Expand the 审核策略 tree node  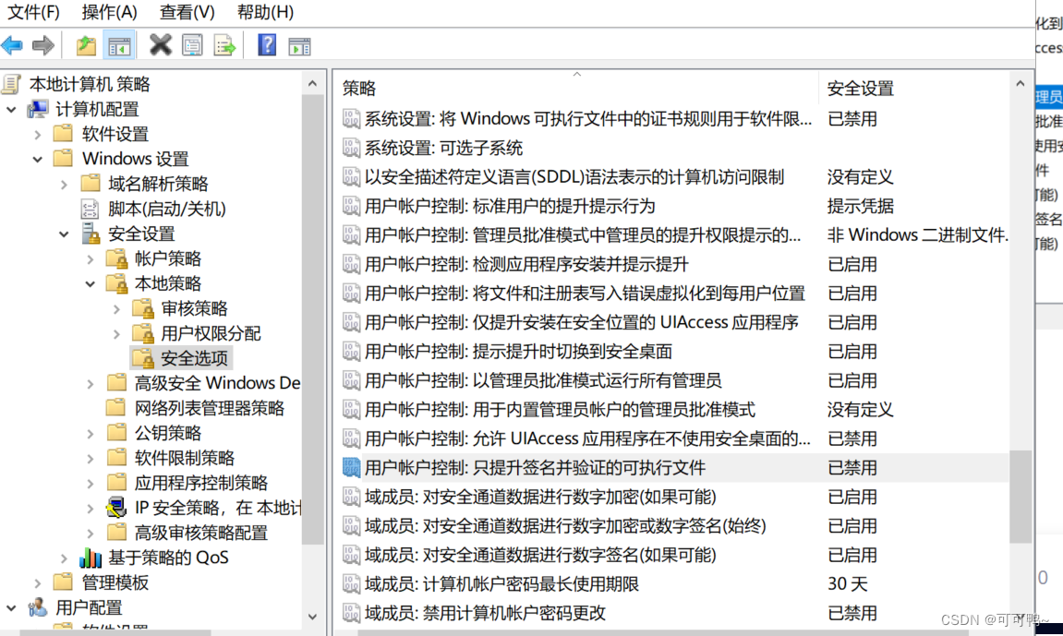116,309
